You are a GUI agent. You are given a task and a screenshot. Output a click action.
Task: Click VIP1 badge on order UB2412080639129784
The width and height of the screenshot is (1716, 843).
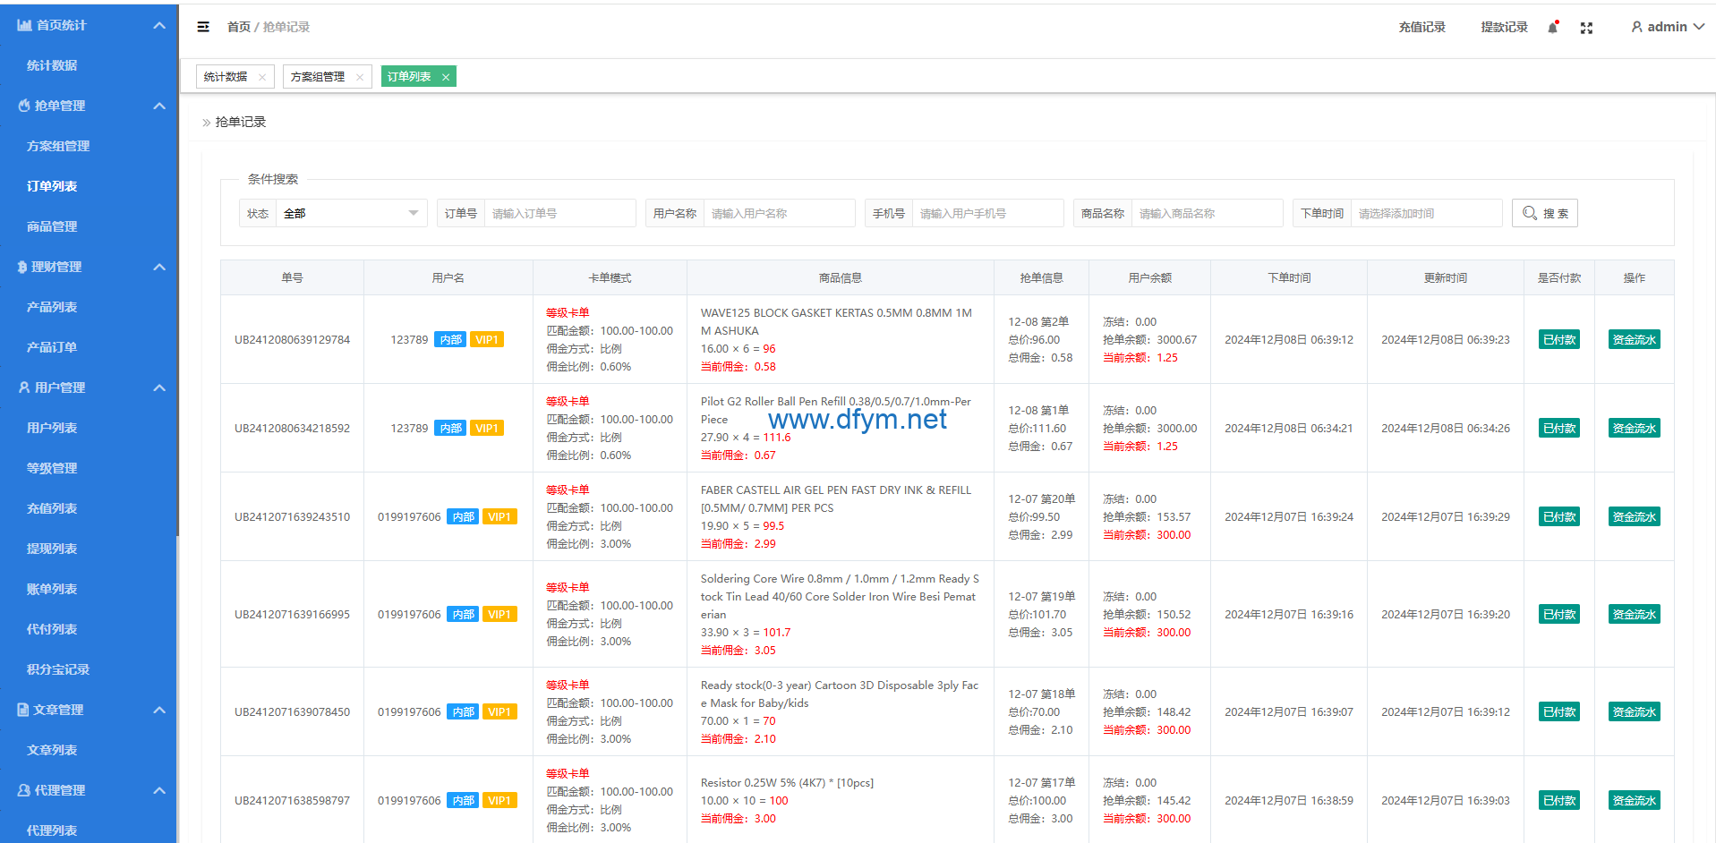click(x=487, y=339)
